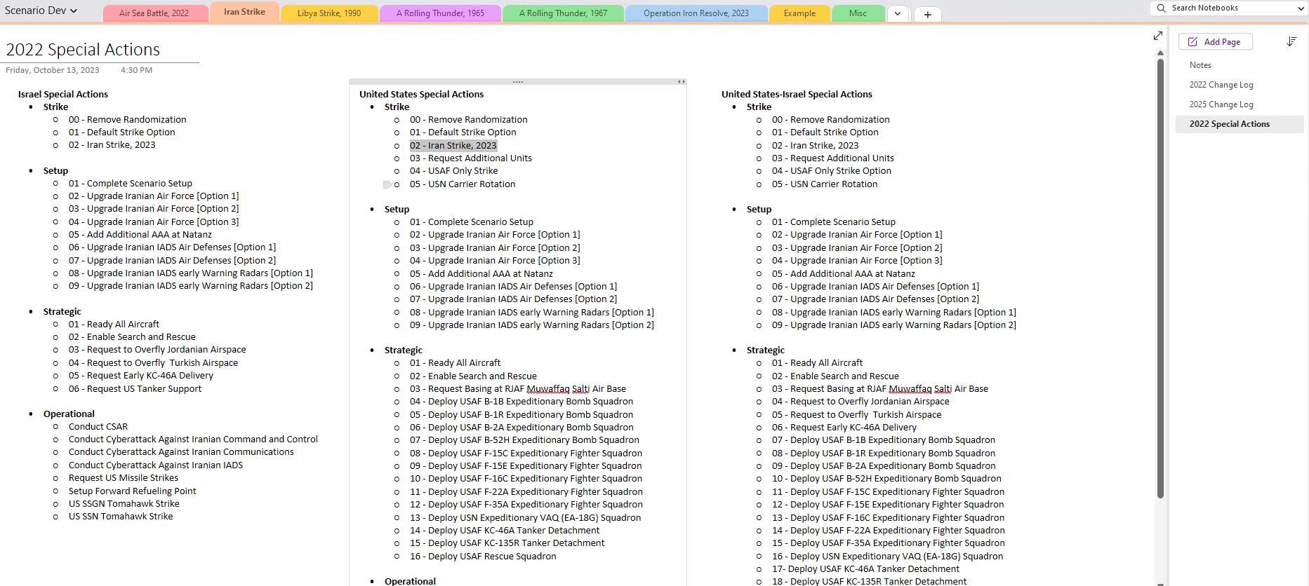Open the search scope dropdown arrow

point(1301,8)
